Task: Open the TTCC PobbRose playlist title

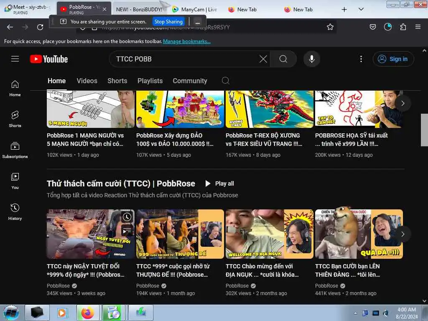Action: [x=121, y=183]
